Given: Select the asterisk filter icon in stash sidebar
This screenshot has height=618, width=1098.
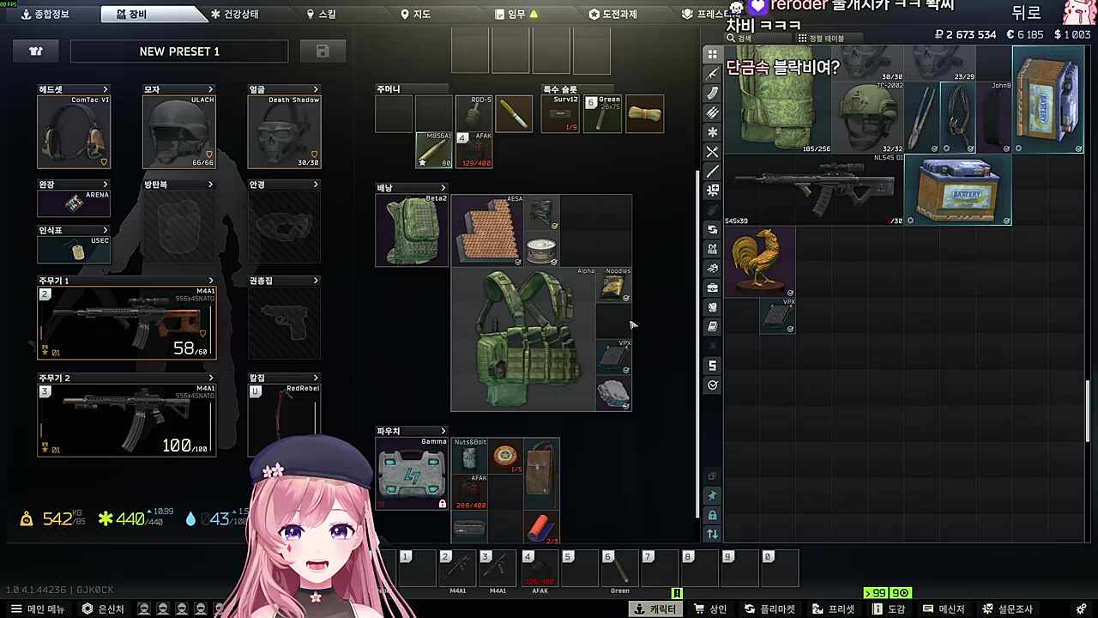Looking at the screenshot, I should point(712,132).
